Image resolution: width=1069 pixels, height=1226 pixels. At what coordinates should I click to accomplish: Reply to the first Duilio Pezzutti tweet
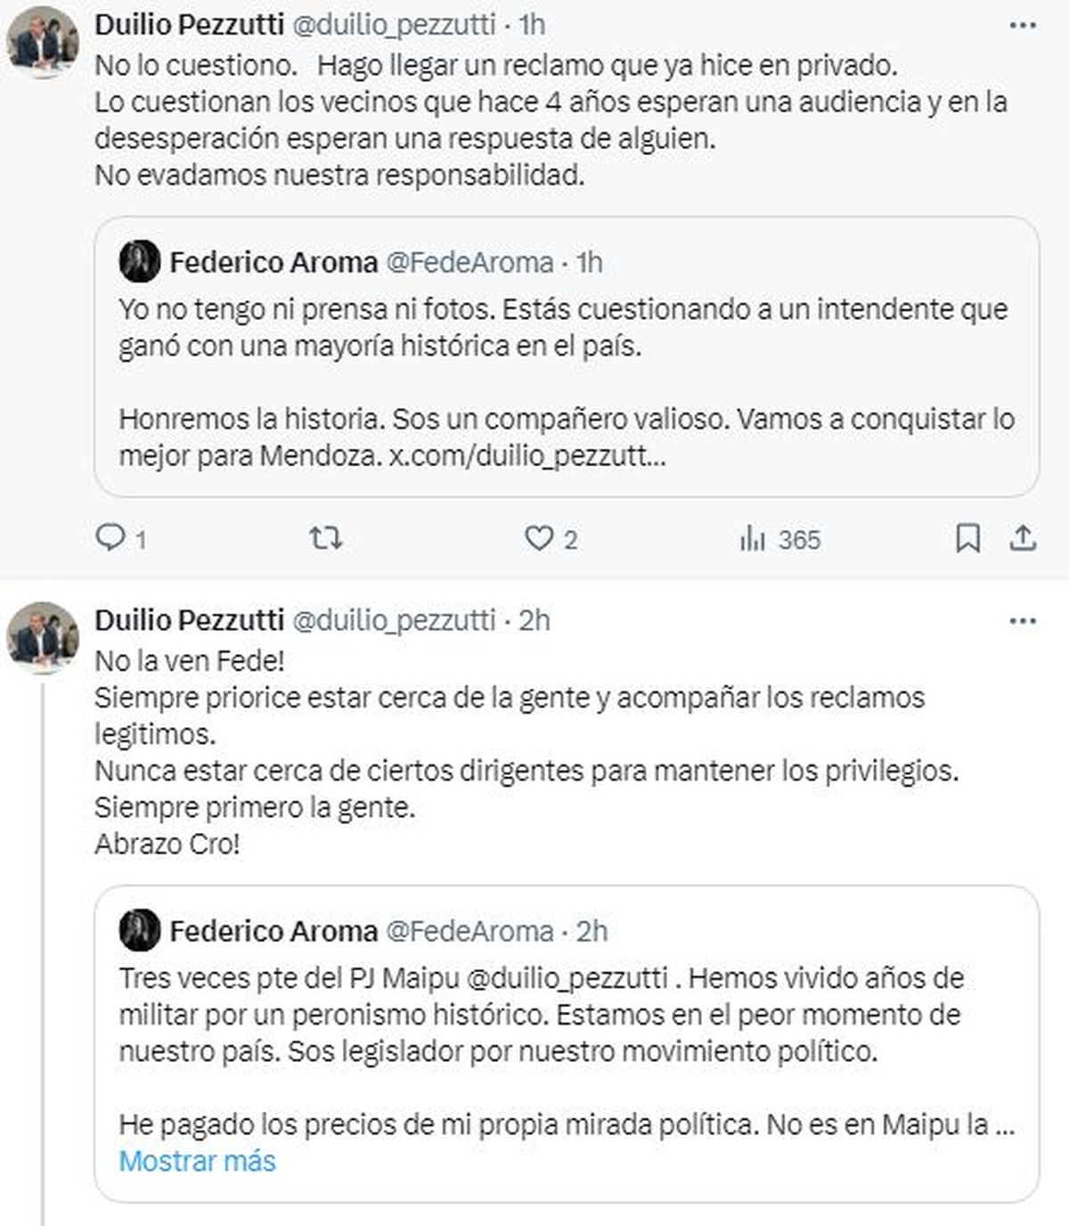click(x=110, y=538)
